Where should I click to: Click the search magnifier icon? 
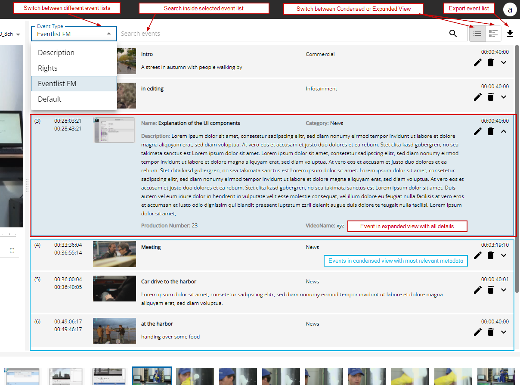pos(453,34)
